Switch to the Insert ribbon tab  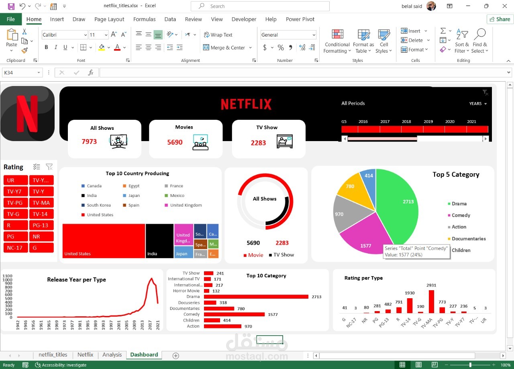pos(57,19)
